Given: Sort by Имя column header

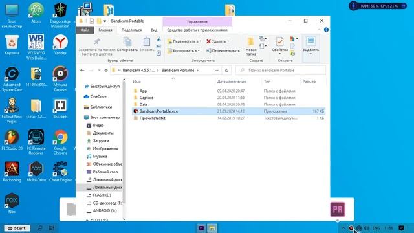Looking at the screenshot, I should (x=136, y=82).
